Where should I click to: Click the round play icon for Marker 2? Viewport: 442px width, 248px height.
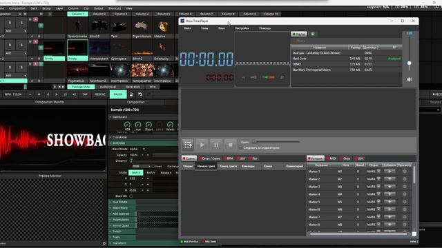coord(405,179)
